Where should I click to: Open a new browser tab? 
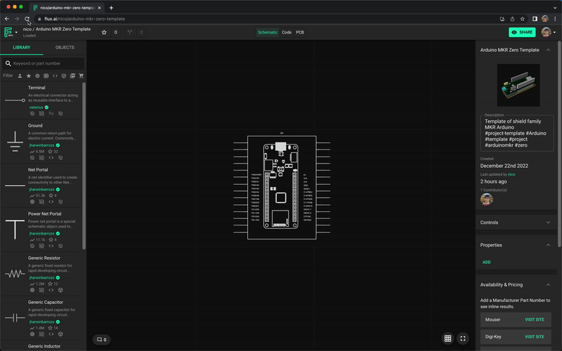[x=111, y=8]
